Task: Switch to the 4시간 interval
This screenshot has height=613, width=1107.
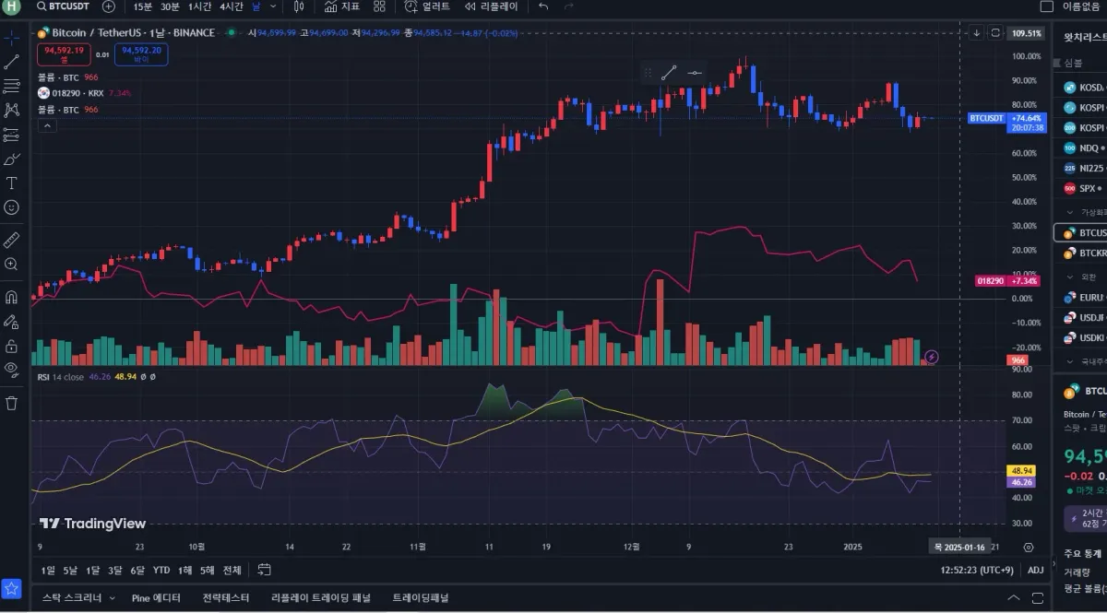Action: coord(232,6)
